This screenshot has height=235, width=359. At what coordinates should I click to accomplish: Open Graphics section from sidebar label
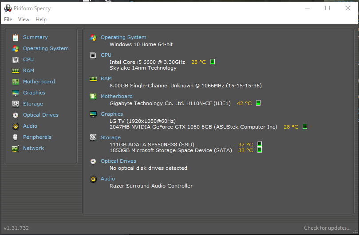point(34,93)
